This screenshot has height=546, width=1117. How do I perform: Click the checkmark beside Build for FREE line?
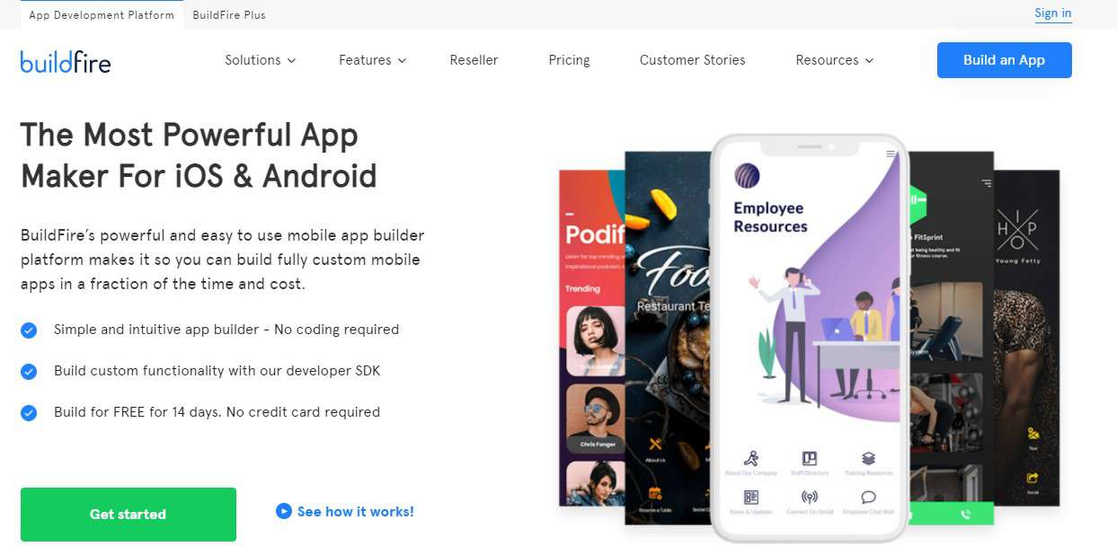point(29,413)
